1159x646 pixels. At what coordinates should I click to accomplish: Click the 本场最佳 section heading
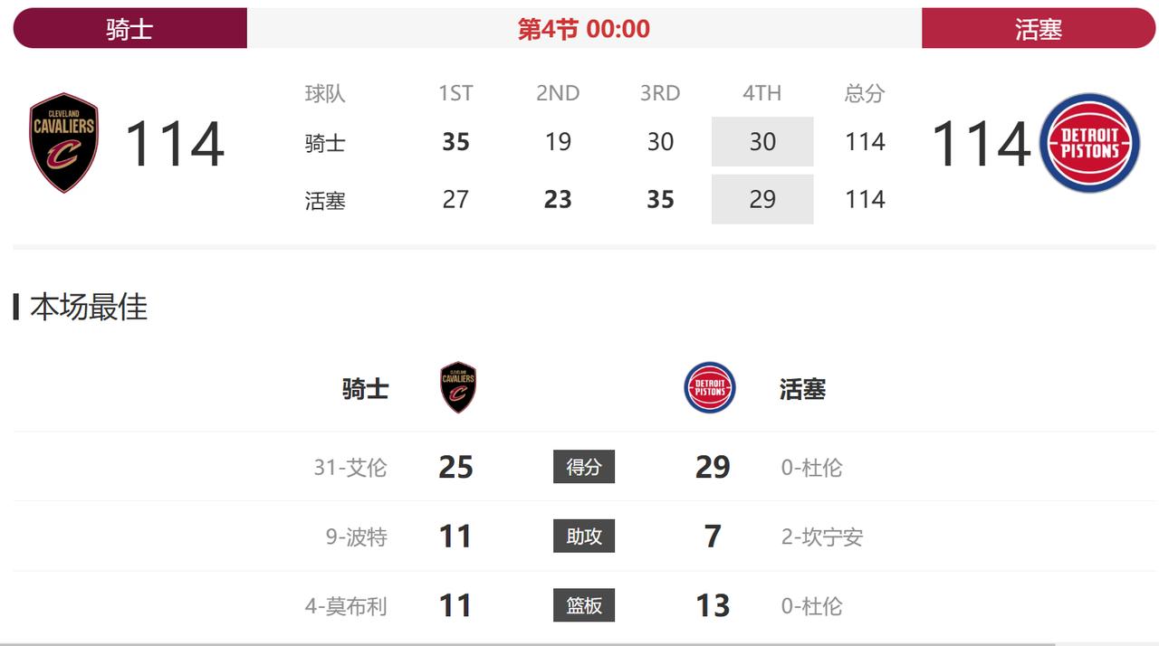pyautogui.click(x=89, y=308)
